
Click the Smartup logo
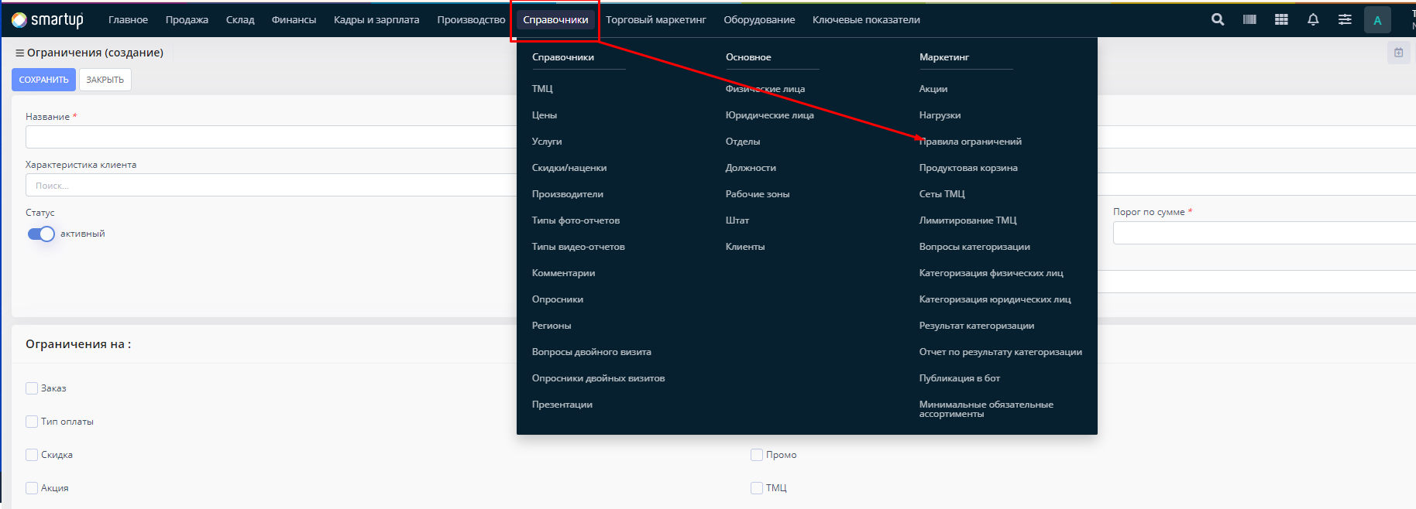[48, 19]
